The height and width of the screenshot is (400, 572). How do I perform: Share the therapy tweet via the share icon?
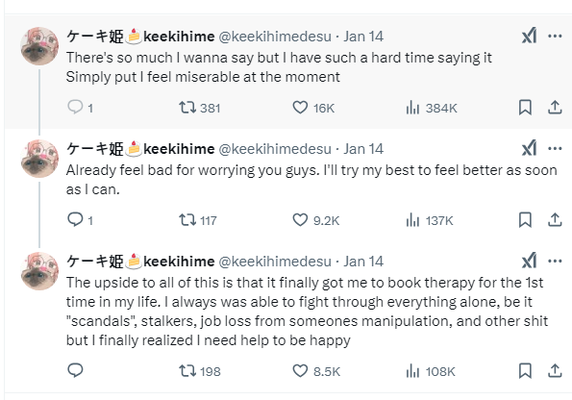point(555,371)
